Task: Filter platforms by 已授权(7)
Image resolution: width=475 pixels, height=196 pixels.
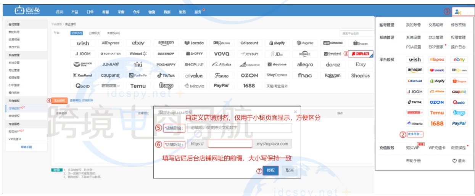Action: 94,33
